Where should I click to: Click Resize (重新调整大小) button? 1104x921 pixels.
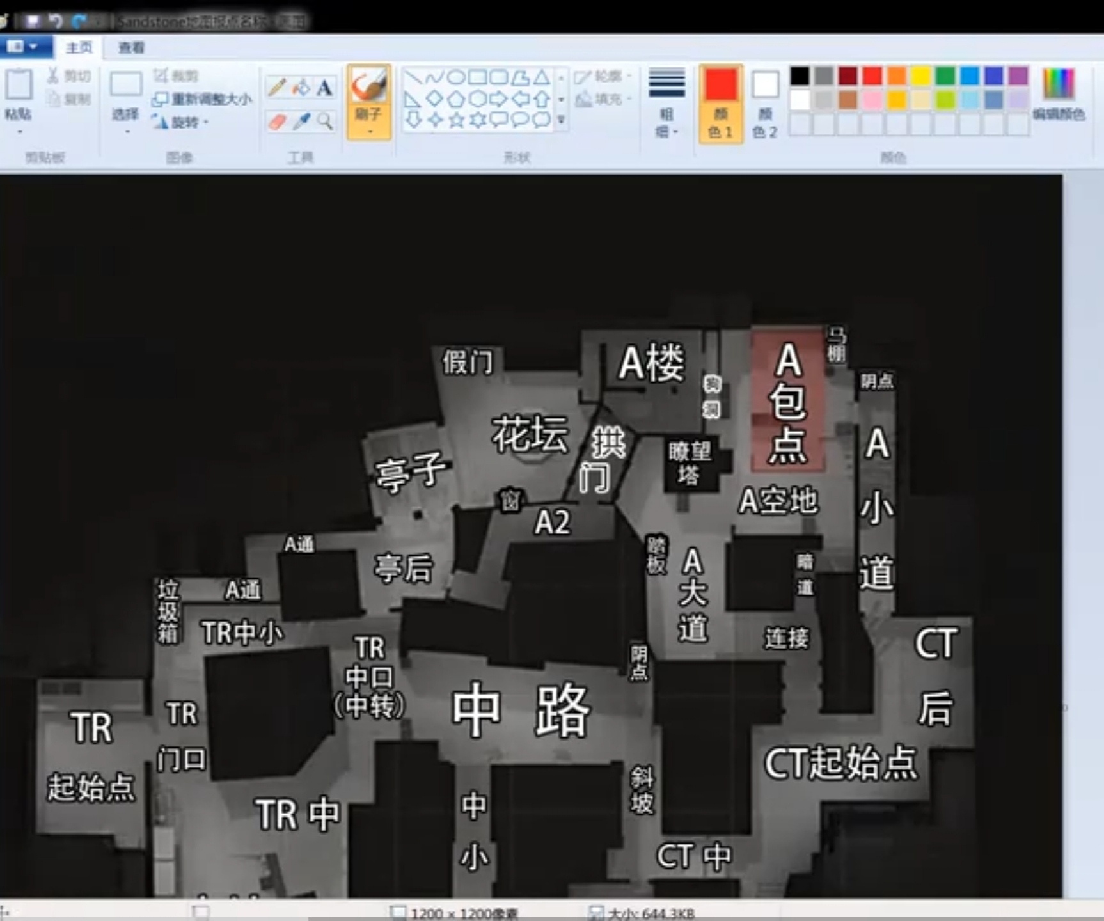pos(202,99)
